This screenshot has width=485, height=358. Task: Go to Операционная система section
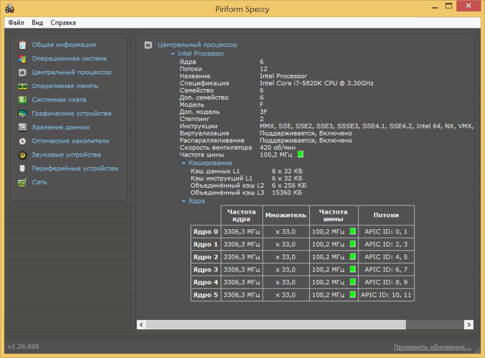tap(69, 58)
